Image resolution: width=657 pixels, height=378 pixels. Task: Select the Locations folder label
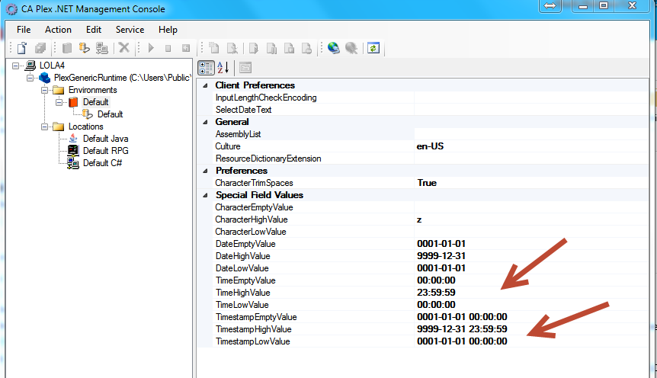click(x=86, y=127)
